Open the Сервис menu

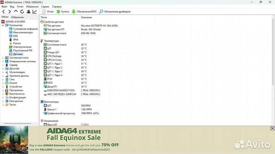point(45,6)
